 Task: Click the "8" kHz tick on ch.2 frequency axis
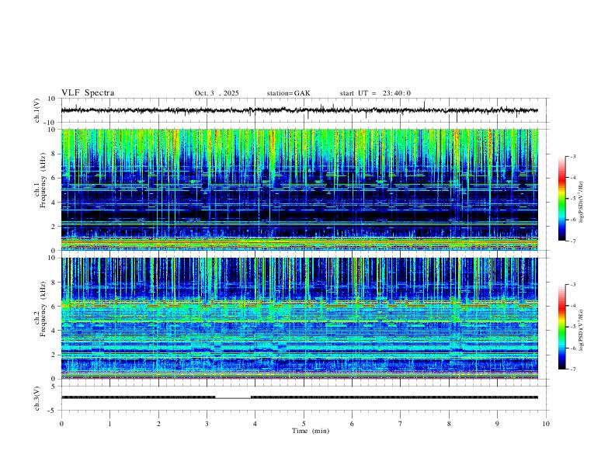[x=54, y=283]
